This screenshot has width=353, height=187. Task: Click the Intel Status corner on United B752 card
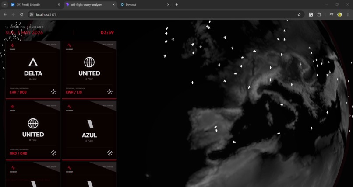point(108,45)
